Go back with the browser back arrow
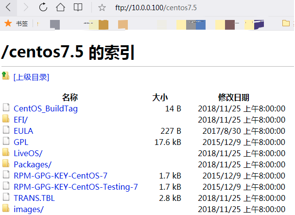The height and width of the screenshot is (215, 295). pos(8,7)
